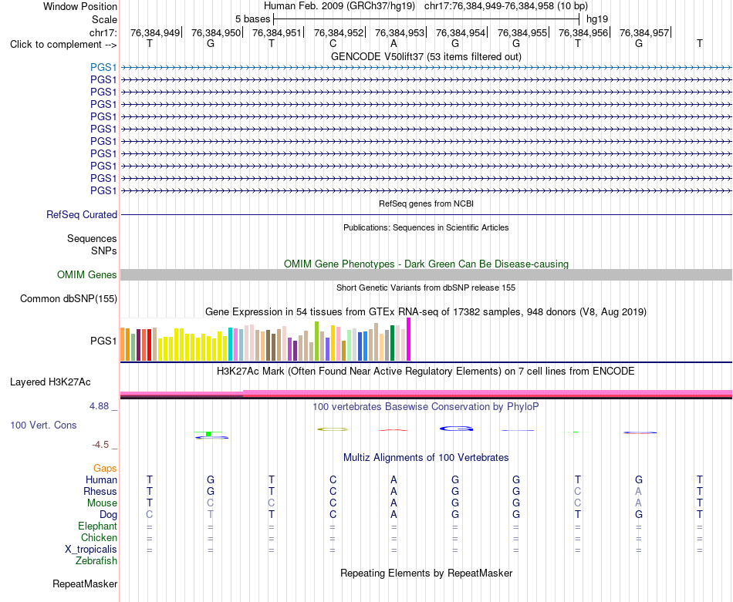Viewport: 733px width, 602px height.
Task: Click the blue G conservation logo in PhyloP track
Action: pyautogui.click(x=456, y=429)
